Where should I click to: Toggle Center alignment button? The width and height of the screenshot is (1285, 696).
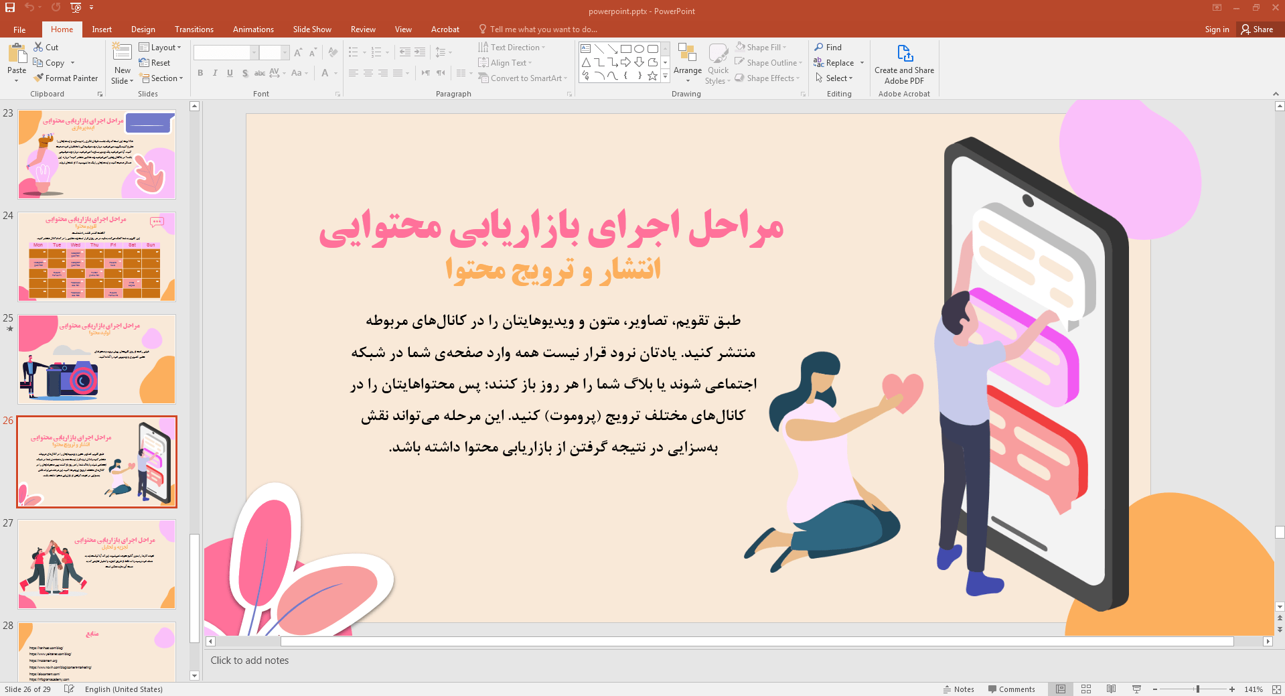tap(368, 72)
